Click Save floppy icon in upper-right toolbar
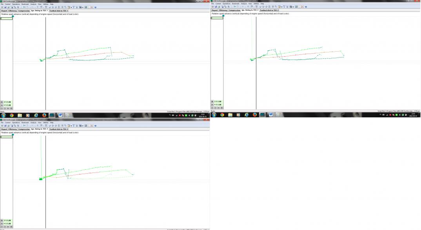 216,7
